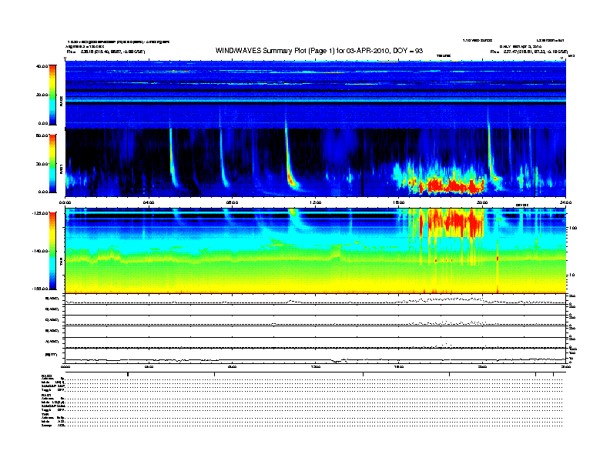Screen dimensions: 610x471
Task: Click the 08:00 label on bottom time axis
Action: (232, 366)
